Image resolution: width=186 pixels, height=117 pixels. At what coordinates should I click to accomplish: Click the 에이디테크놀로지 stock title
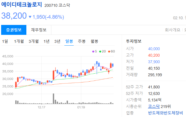22,5
